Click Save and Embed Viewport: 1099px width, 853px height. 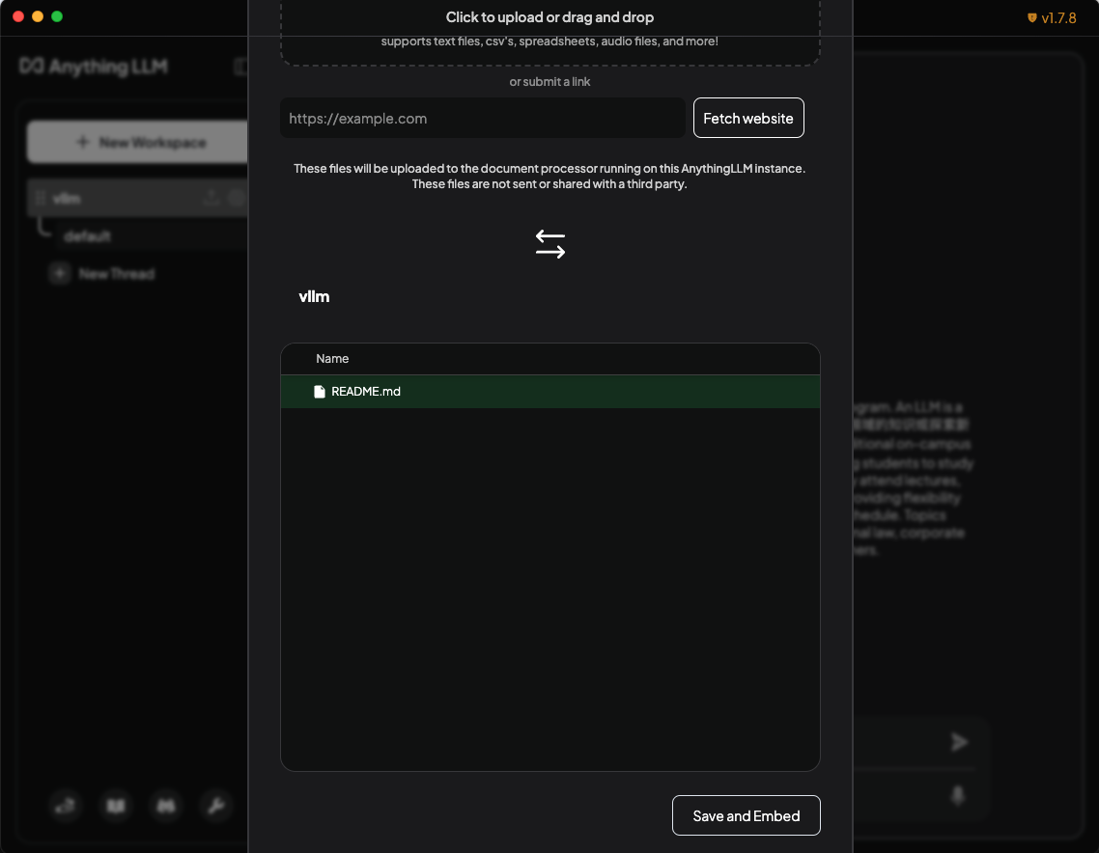coord(746,814)
